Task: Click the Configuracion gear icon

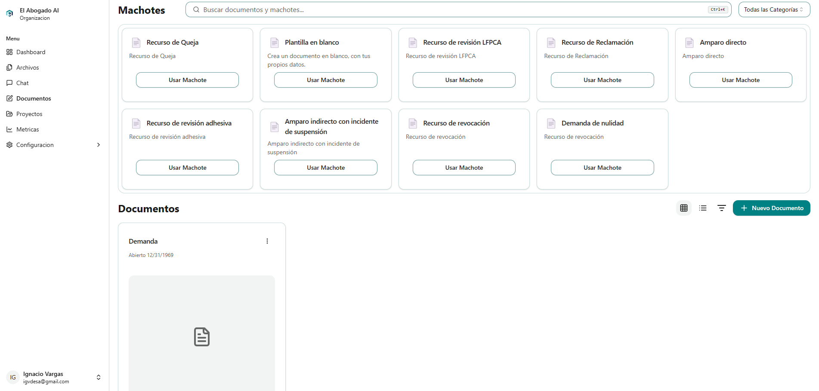Action: click(x=9, y=145)
